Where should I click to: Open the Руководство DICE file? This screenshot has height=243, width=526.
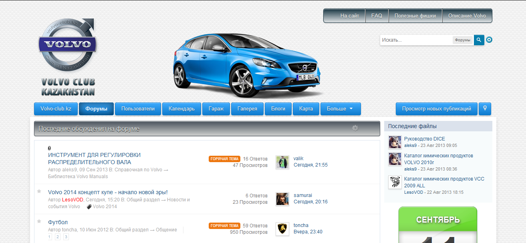pyautogui.click(x=425, y=139)
